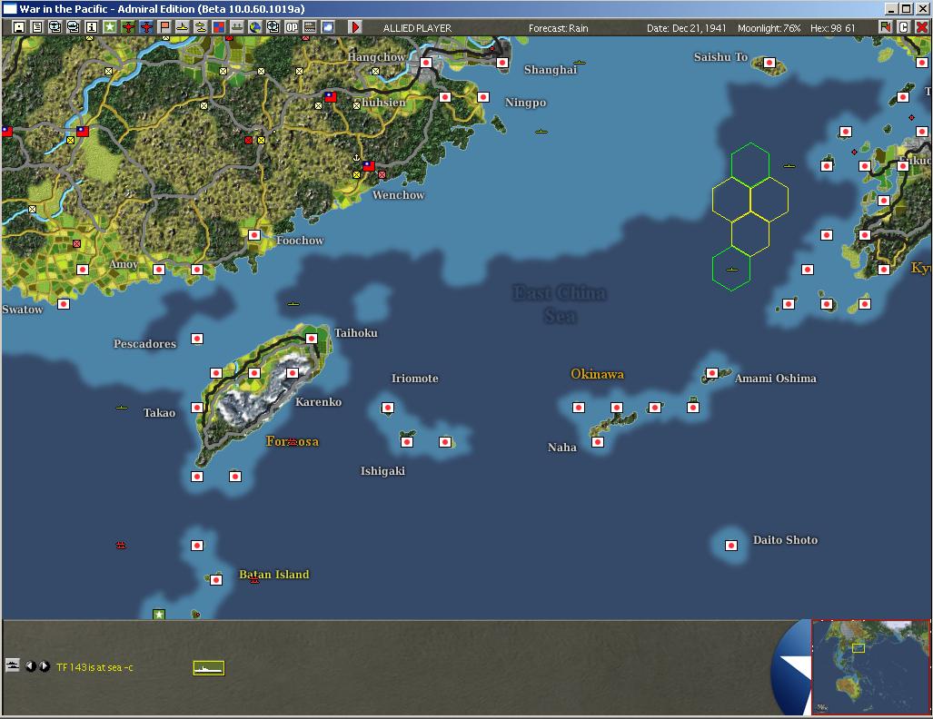The height and width of the screenshot is (719, 933).
Task: Click the red End Turn arrow
Action: 355,27
